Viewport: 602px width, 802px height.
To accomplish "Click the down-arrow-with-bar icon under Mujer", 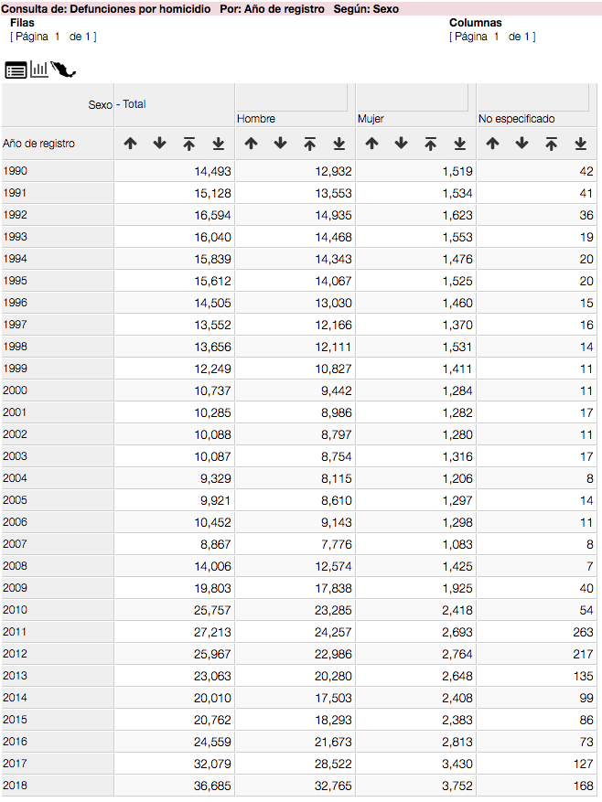I will [459, 144].
